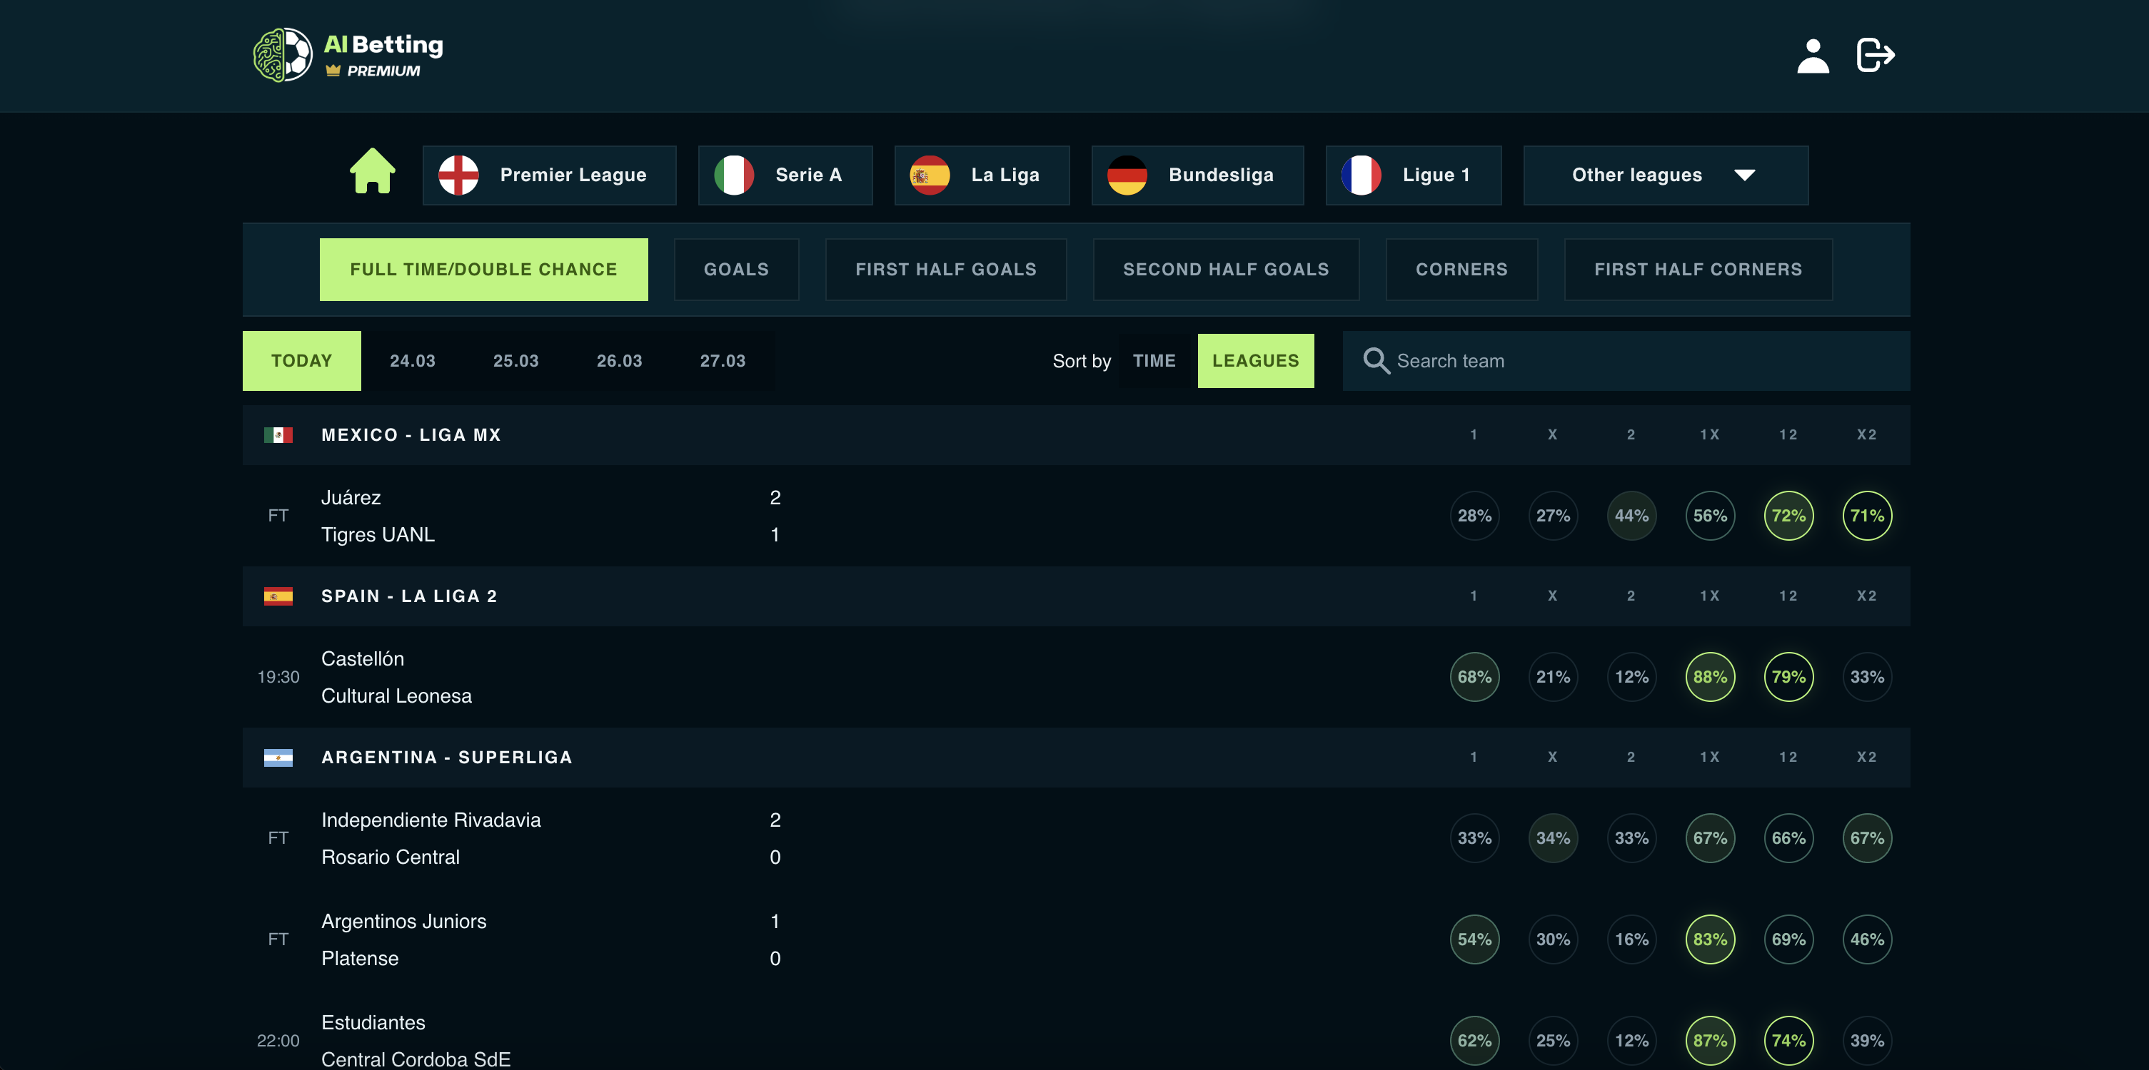Click the green home icon

point(372,172)
